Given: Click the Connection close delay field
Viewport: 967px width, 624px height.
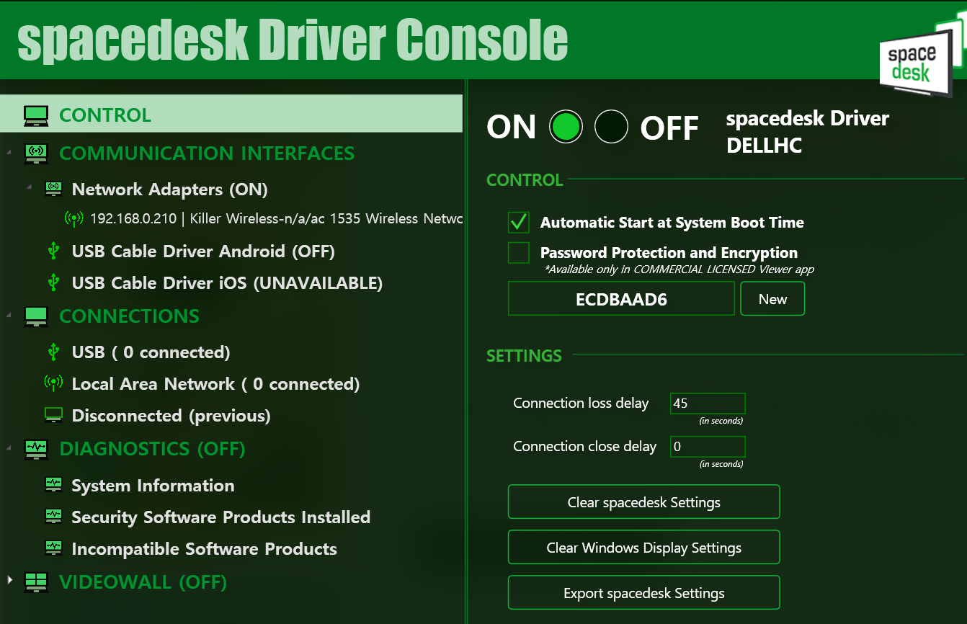Looking at the screenshot, I should (x=708, y=447).
